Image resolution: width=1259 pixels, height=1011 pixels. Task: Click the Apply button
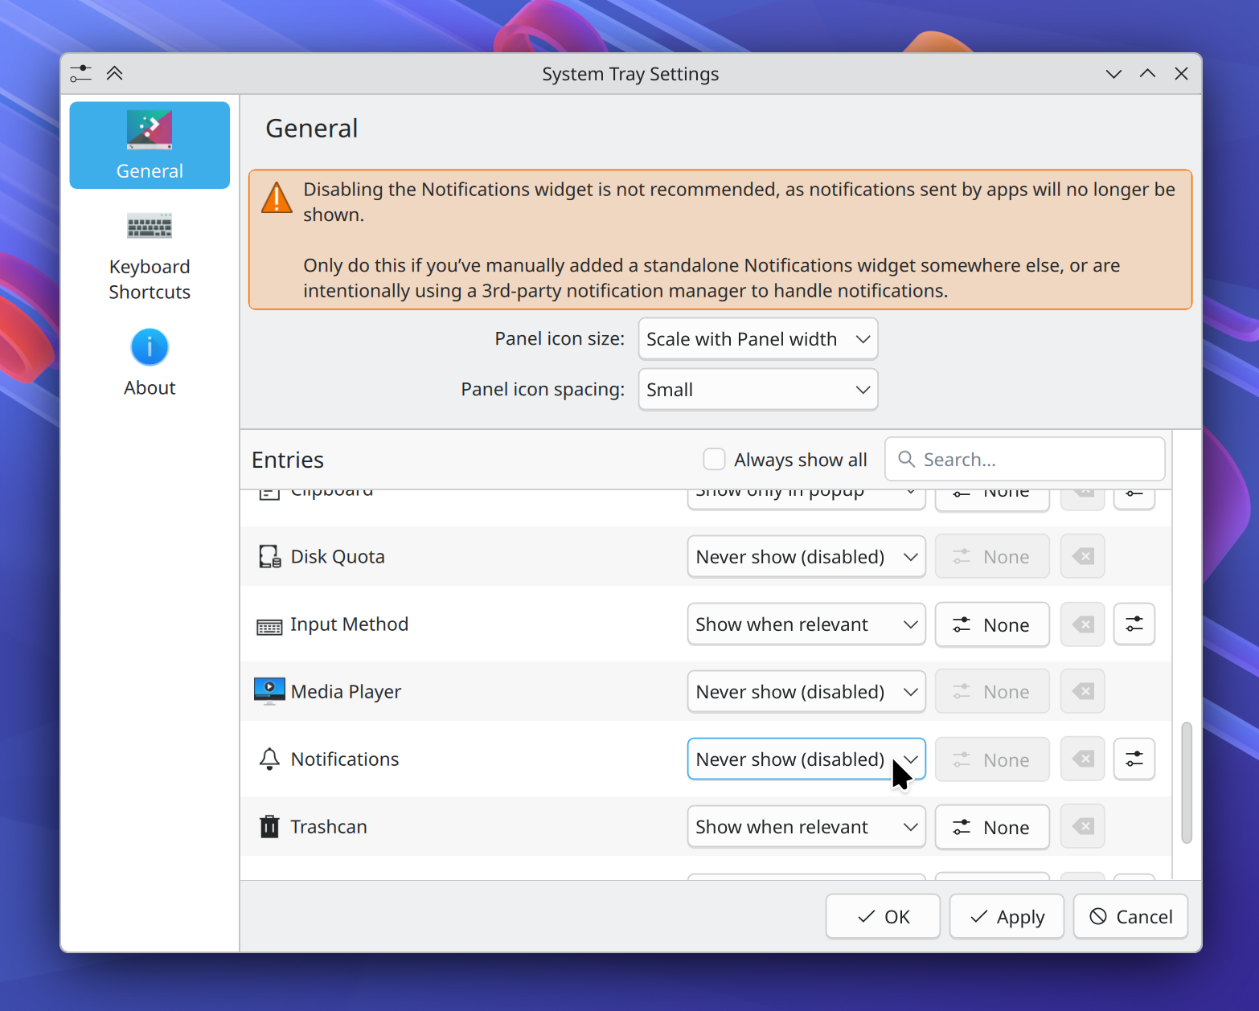click(1007, 916)
